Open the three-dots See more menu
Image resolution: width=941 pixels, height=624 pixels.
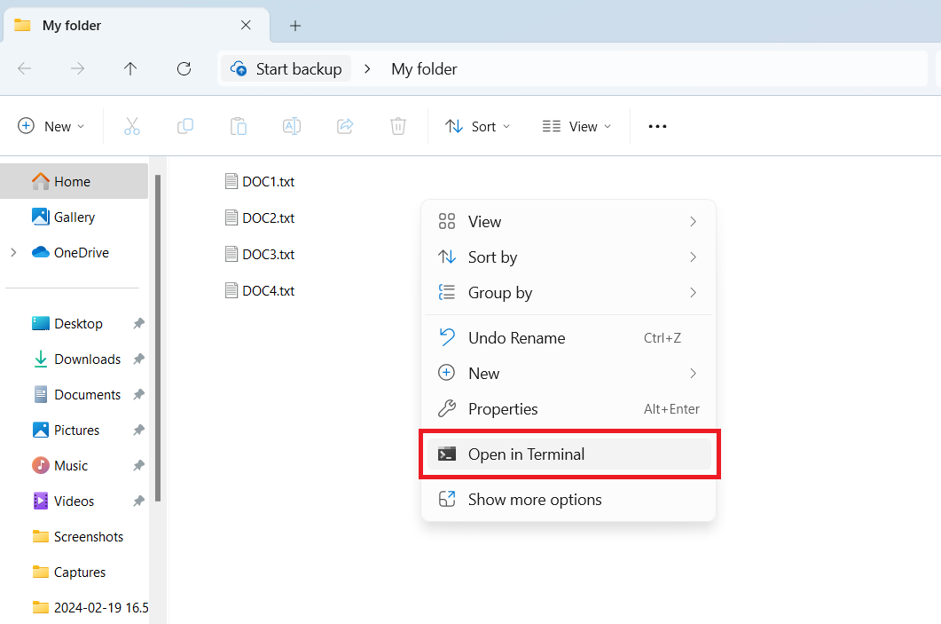[657, 126]
